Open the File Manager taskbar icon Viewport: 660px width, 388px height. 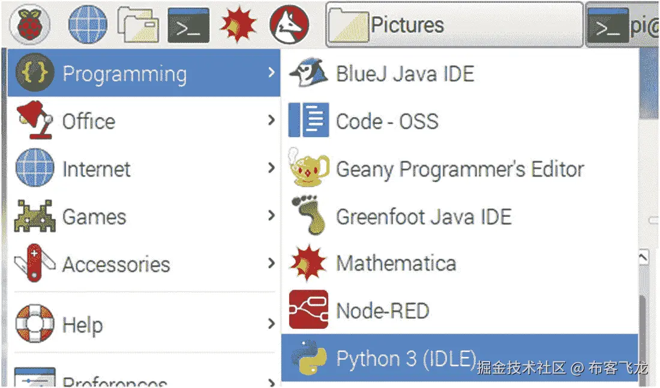[x=137, y=24]
